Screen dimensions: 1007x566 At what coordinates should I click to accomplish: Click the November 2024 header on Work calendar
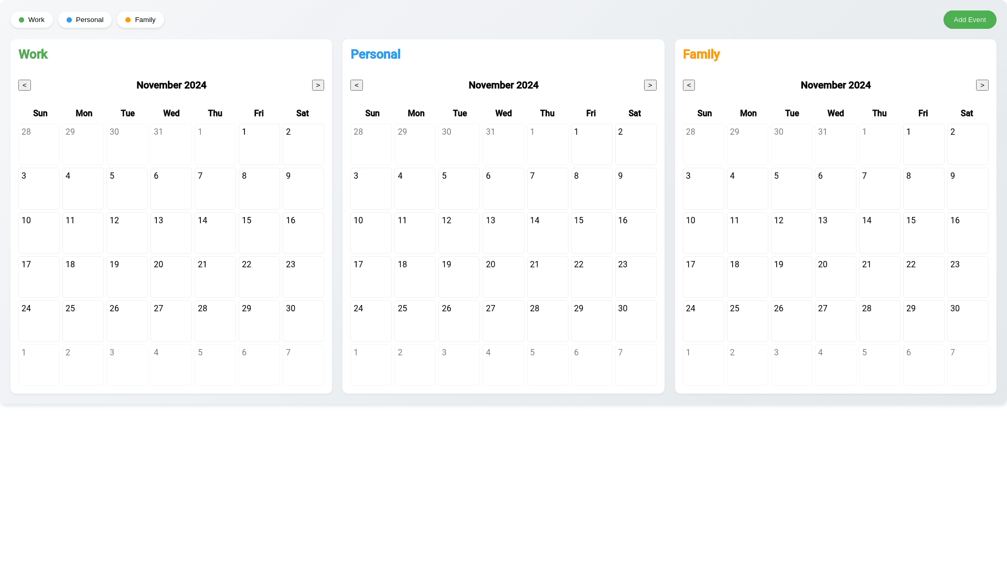click(171, 85)
